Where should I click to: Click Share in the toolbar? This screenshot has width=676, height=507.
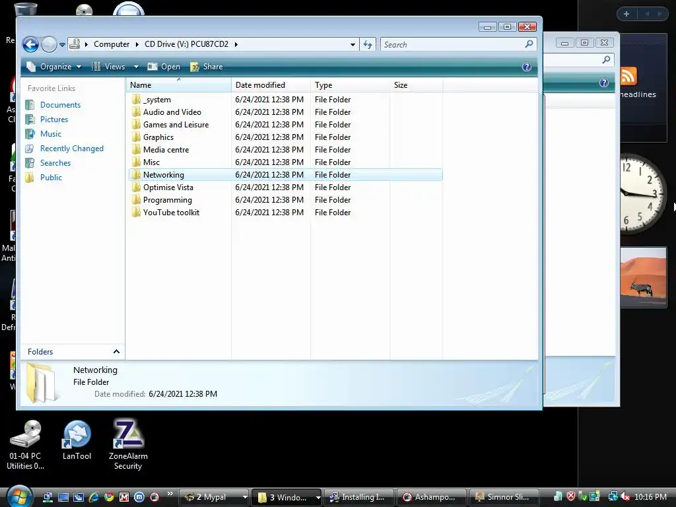click(x=207, y=67)
